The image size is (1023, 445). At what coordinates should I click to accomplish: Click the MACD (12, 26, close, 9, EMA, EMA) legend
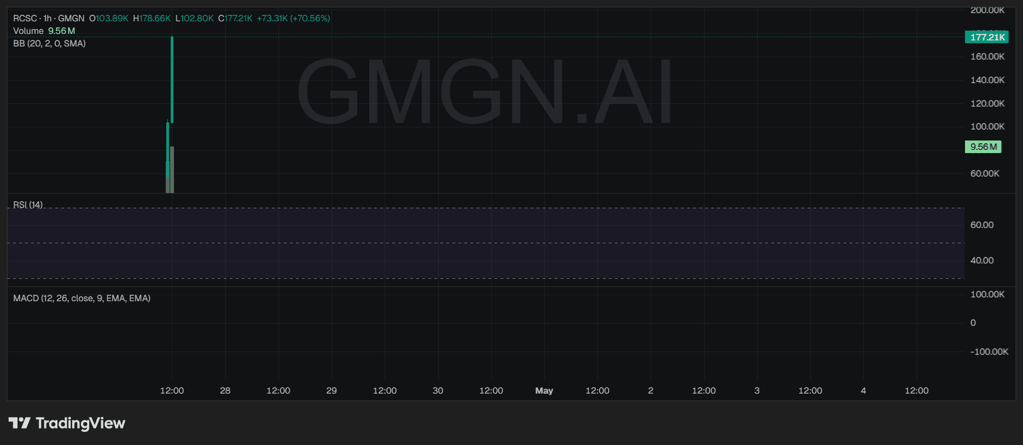(x=82, y=298)
